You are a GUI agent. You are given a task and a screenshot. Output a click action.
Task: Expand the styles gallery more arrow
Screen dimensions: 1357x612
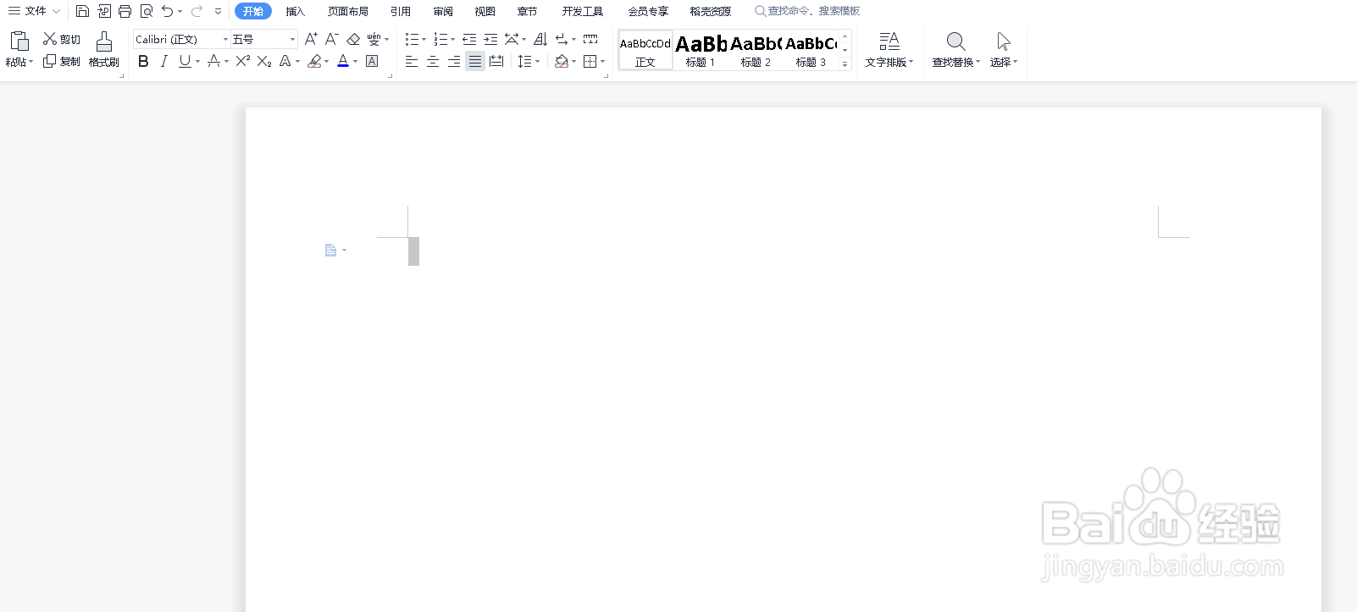[x=845, y=64]
